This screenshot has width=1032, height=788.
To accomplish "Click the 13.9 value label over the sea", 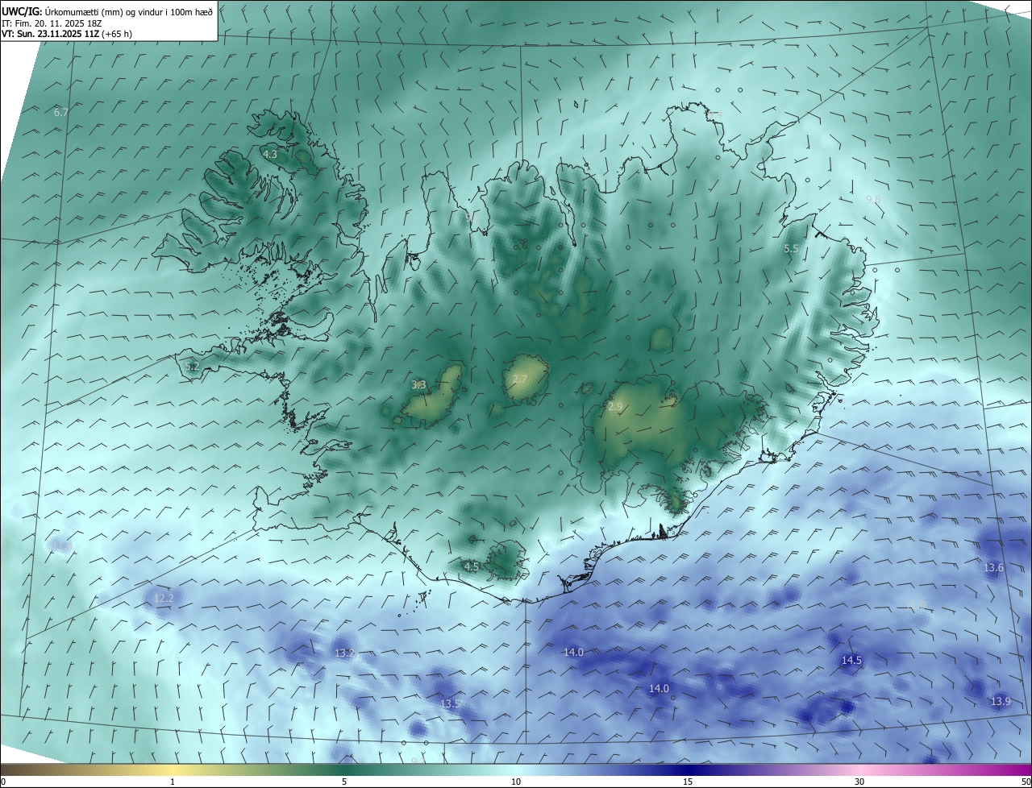I will [x=1001, y=701].
